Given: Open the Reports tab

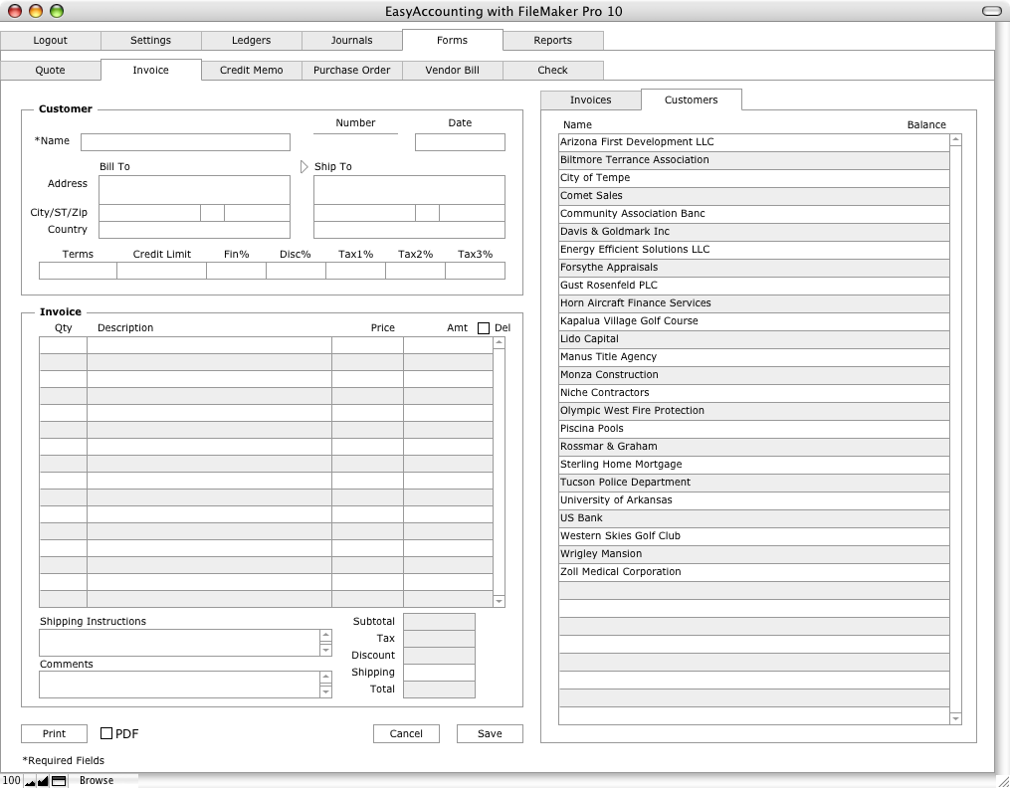Looking at the screenshot, I should click(552, 40).
